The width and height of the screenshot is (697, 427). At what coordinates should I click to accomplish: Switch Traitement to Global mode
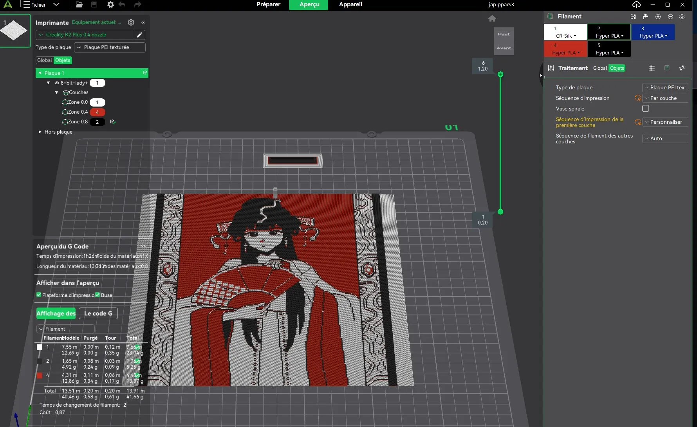600,68
